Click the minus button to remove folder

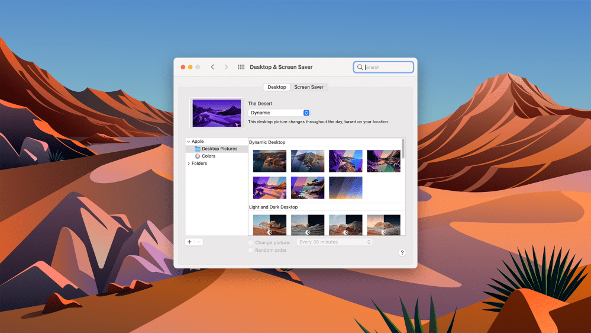tap(199, 242)
